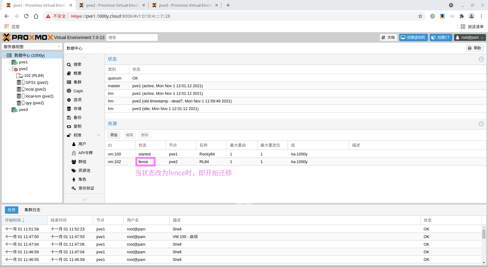Image resolution: width=488 pixels, height=267 pixels.
Task: Bookmark the page with the star icon
Action: [x=420, y=16]
